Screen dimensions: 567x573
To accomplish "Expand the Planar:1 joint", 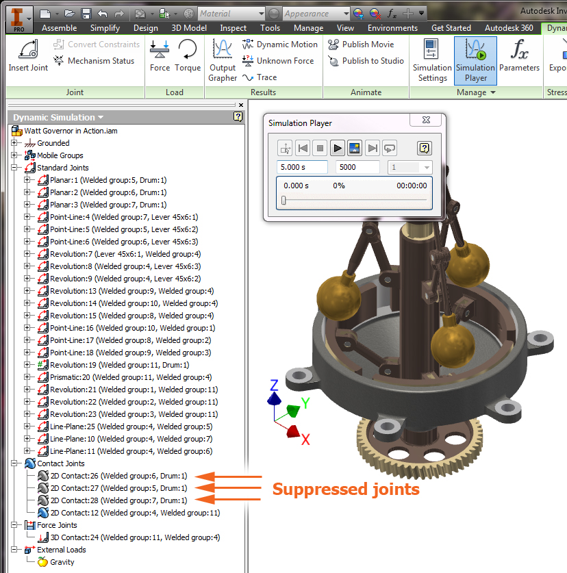I will click(27, 180).
